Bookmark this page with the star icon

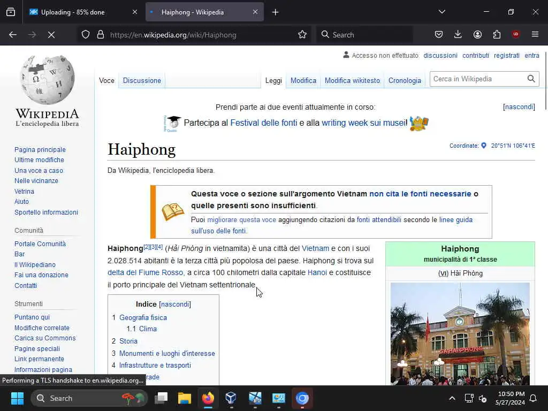pos(302,35)
